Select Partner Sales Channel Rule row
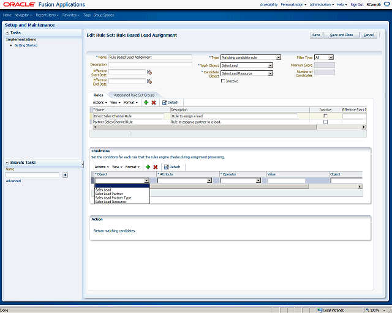 coord(228,122)
